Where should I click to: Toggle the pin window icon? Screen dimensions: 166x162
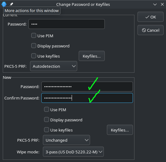[x=11, y=4]
